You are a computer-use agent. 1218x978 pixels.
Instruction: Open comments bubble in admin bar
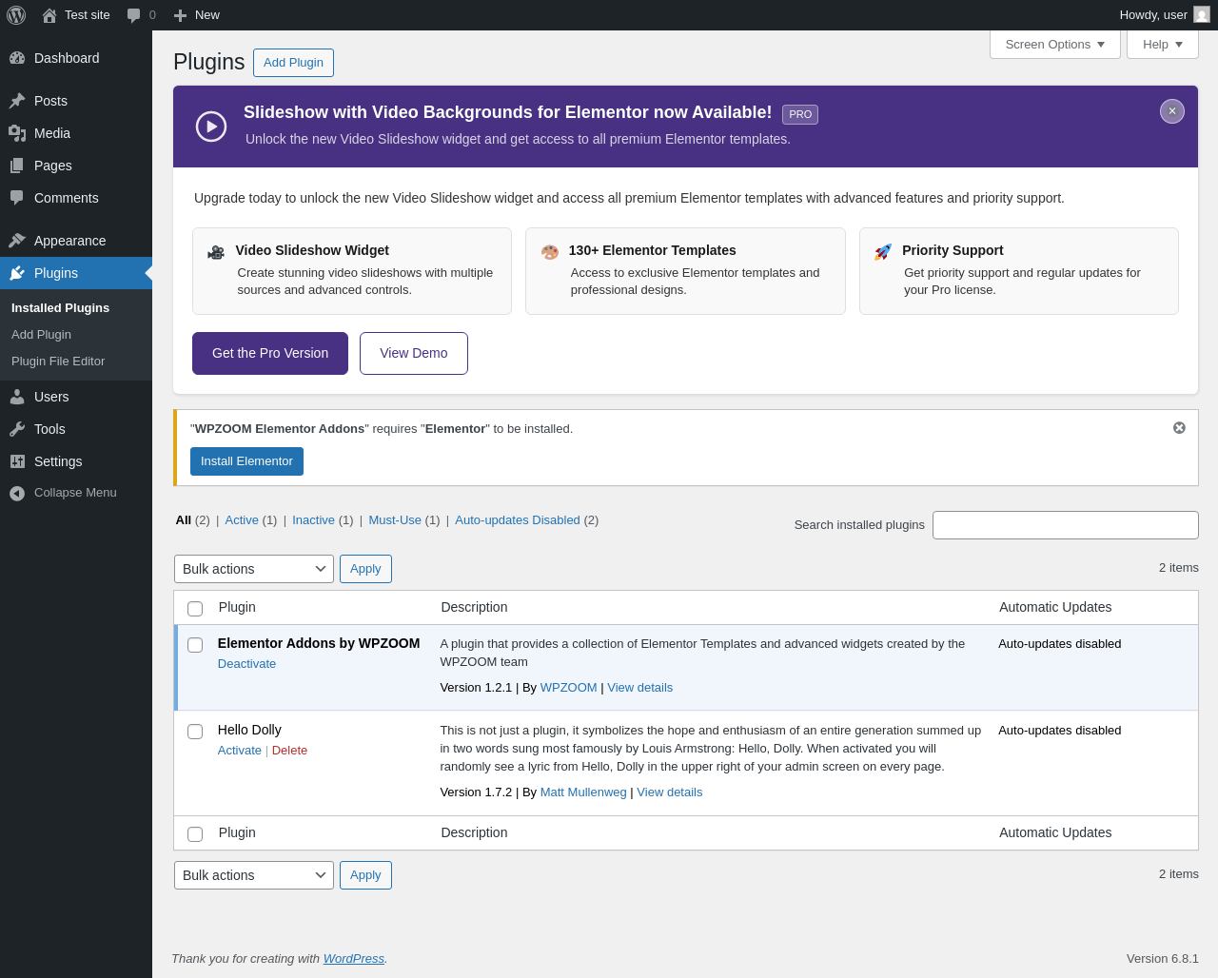pyautogui.click(x=134, y=15)
